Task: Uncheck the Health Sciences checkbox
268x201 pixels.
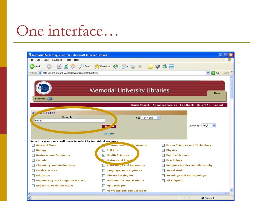Action: [x=104, y=155]
